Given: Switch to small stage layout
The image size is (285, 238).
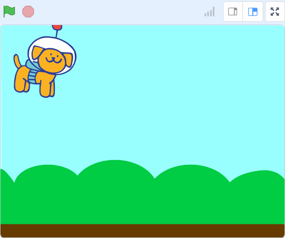Looking at the screenshot, I should click(232, 12).
